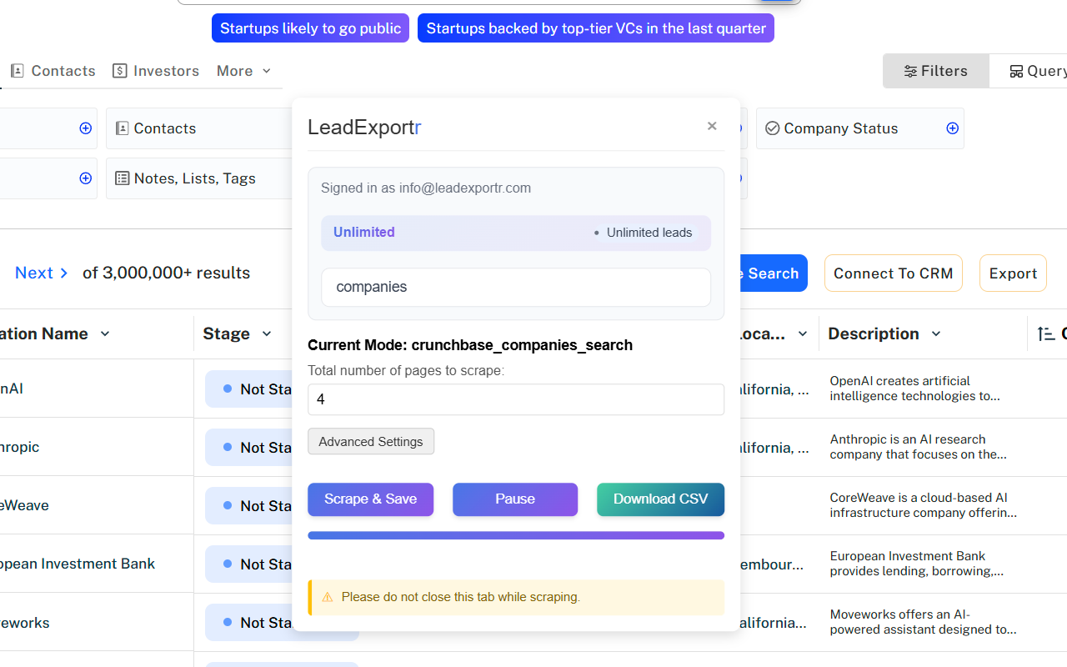Image resolution: width=1067 pixels, height=667 pixels.
Task: Click the CoreWeave organization name
Action: pyautogui.click(x=24, y=505)
